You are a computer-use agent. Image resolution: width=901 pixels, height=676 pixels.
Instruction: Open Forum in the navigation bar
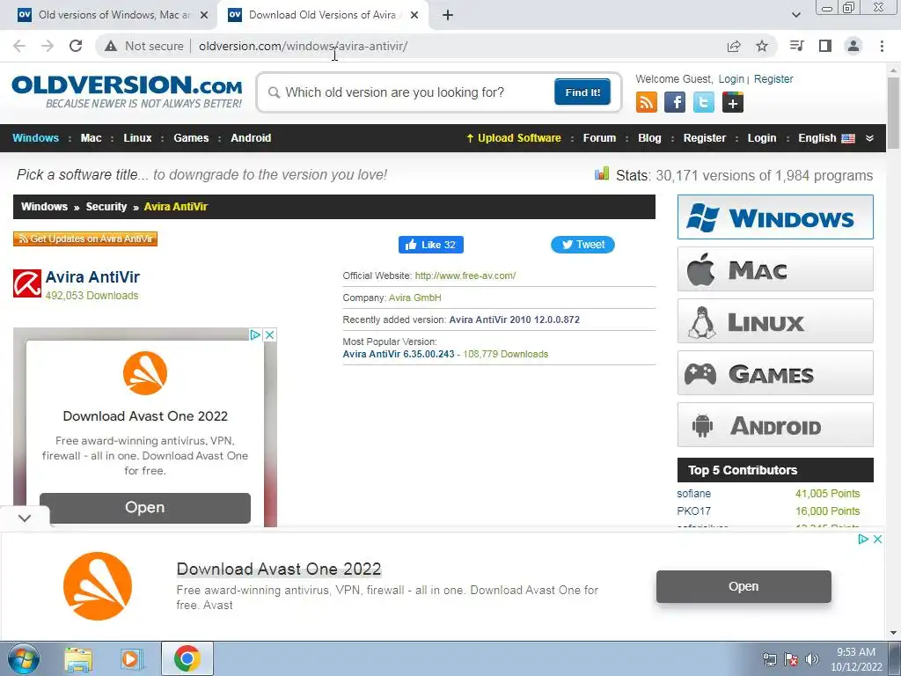pos(599,138)
